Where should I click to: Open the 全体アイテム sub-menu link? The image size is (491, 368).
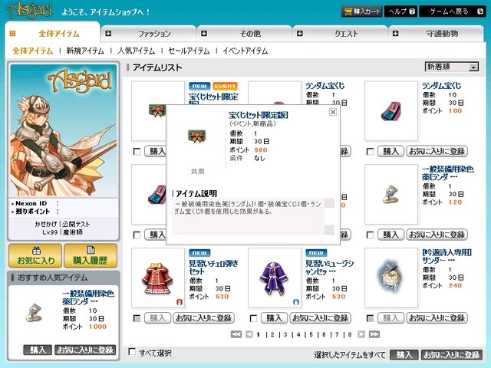(x=32, y=51)
